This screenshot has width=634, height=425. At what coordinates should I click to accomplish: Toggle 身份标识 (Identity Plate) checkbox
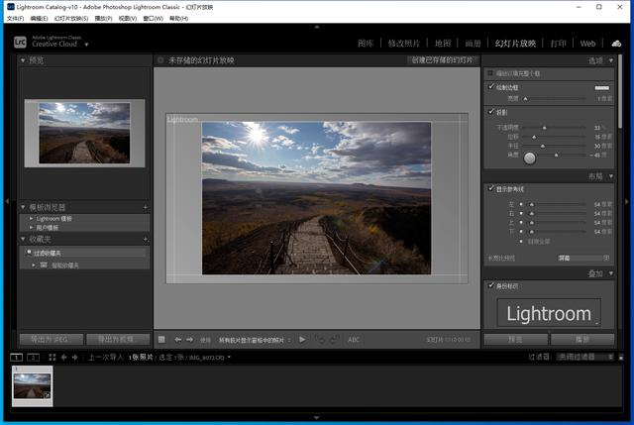tap(491, 285)
